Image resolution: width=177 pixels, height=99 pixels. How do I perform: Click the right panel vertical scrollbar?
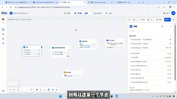click(175, 53)
